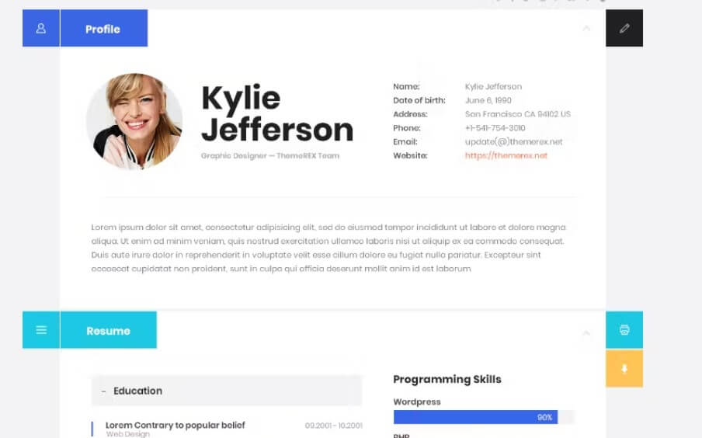Screen dimensions: 702x438
Task: Click the yellow download resume icon
Action: pos(624,369)
